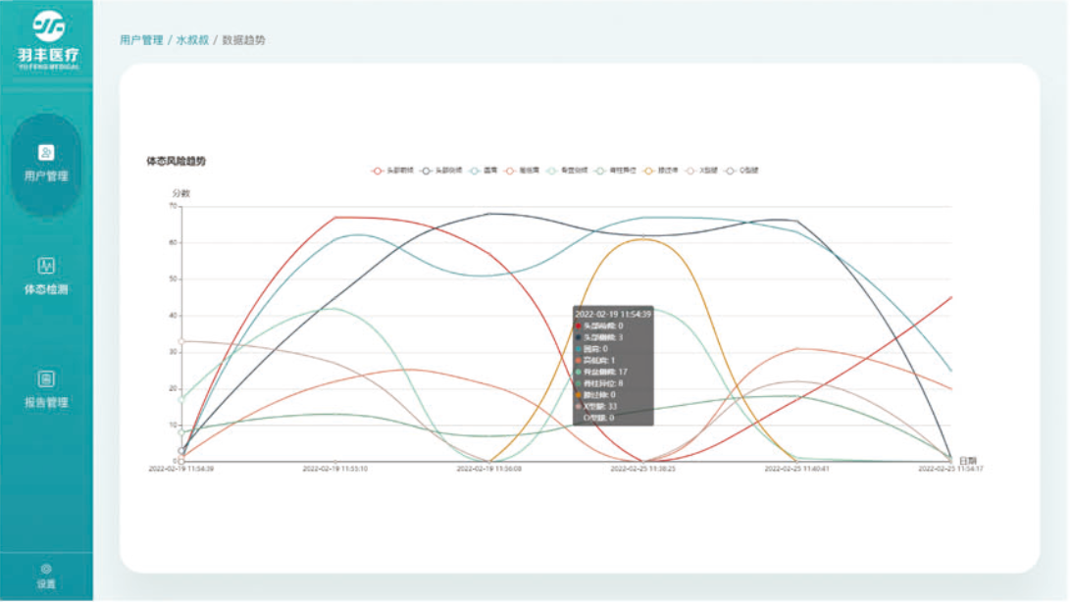This screenshot has width=1071, height=602.
Task: Click the 羽丰医疗 logo in sidebar
Action: point(47,39)
